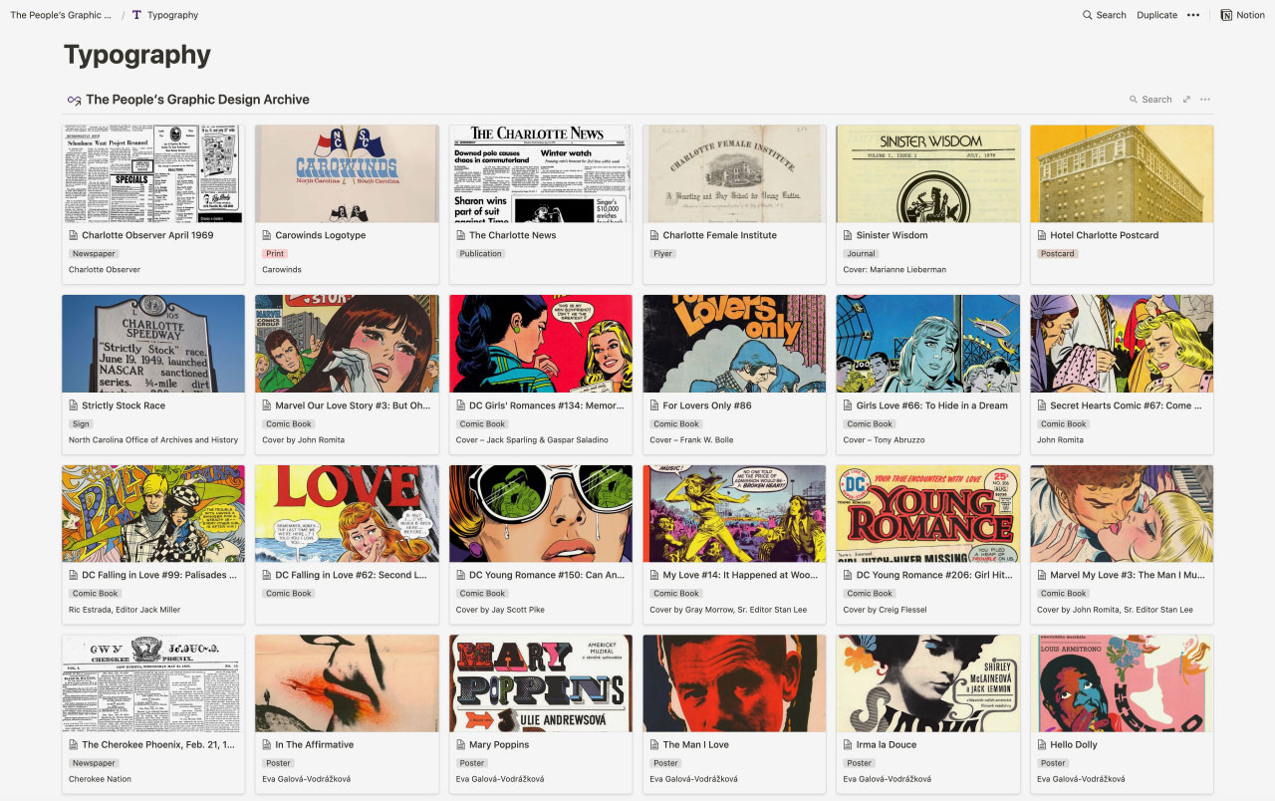Select the Hotel Charlotte Postcard thumbnail
This screenshot has width=1275, height=801.
click(1122, 173)
